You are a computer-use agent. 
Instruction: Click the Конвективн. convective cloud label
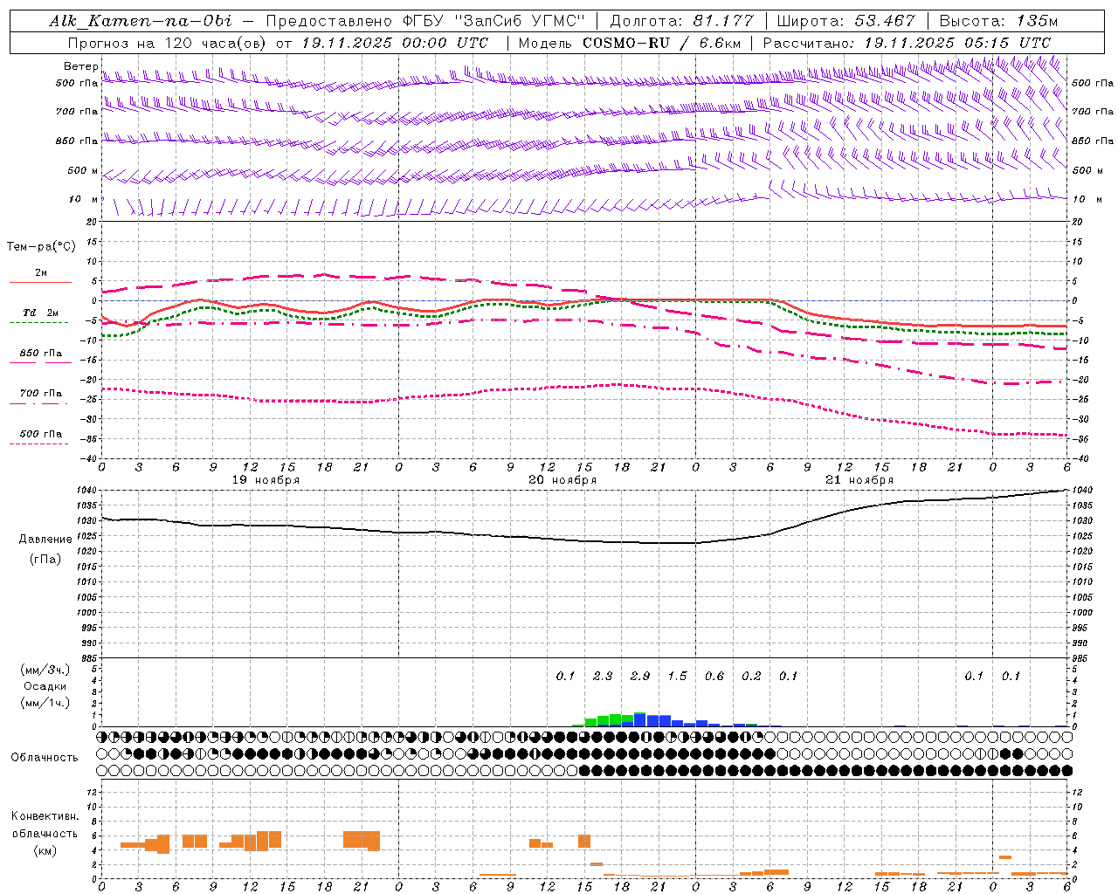45,816
